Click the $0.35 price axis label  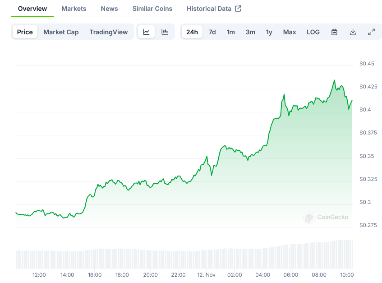[x=367, y=156]
